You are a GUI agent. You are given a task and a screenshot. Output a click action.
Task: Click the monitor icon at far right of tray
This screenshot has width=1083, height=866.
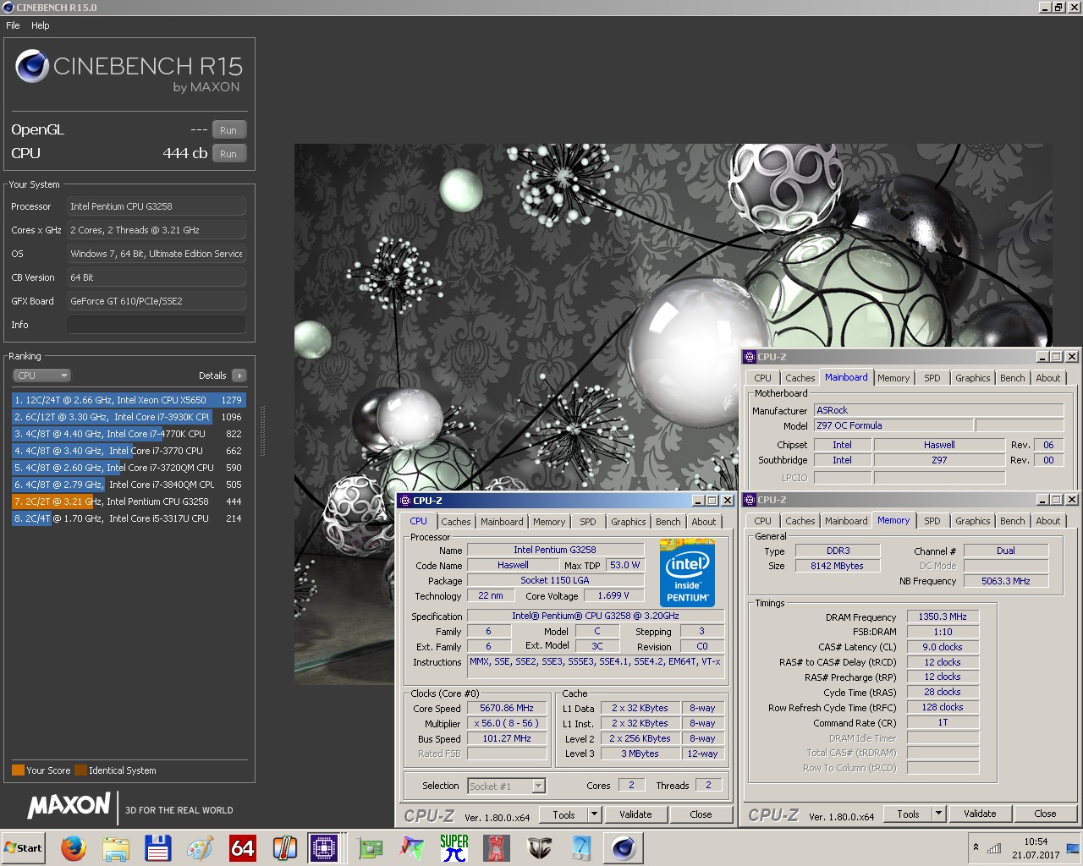[x=1073, y=848]
